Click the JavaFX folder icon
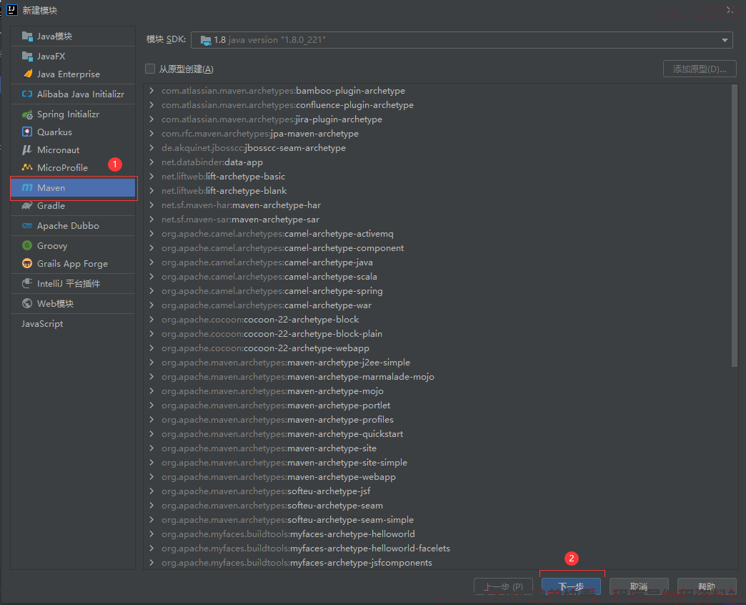The width and height of the screenshot is (746, 605). pyautogui.click(x=27, y=56)
